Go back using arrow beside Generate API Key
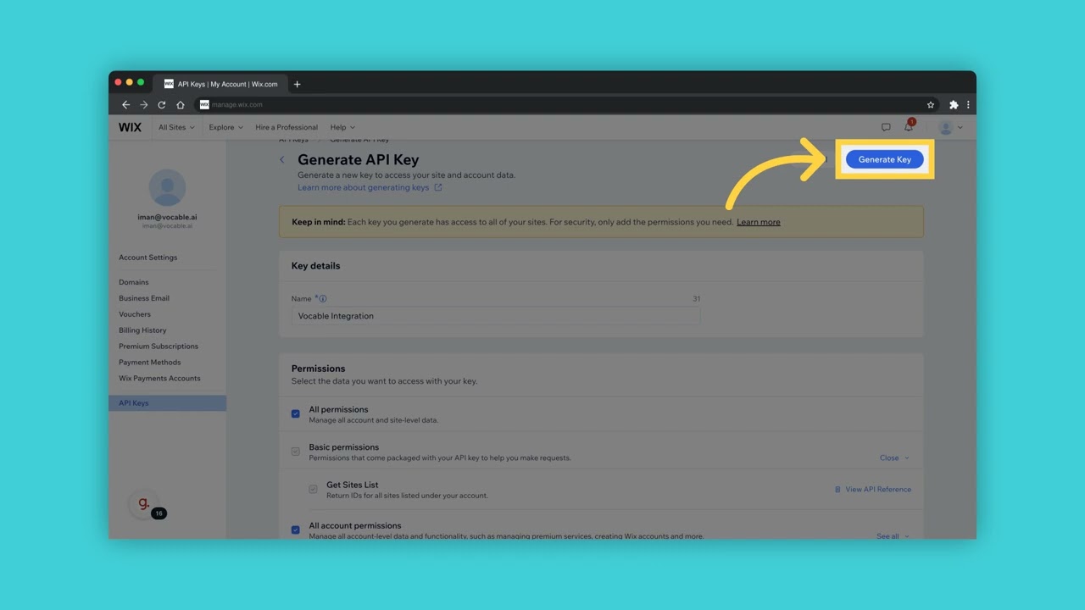 point(282,159)
